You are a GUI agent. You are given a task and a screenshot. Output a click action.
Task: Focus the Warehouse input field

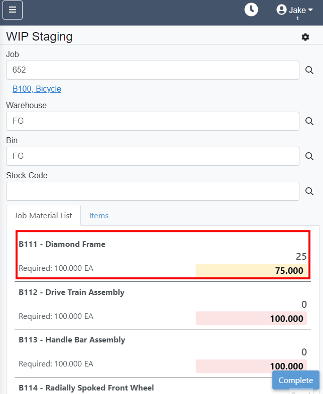(x=152, y=121)
